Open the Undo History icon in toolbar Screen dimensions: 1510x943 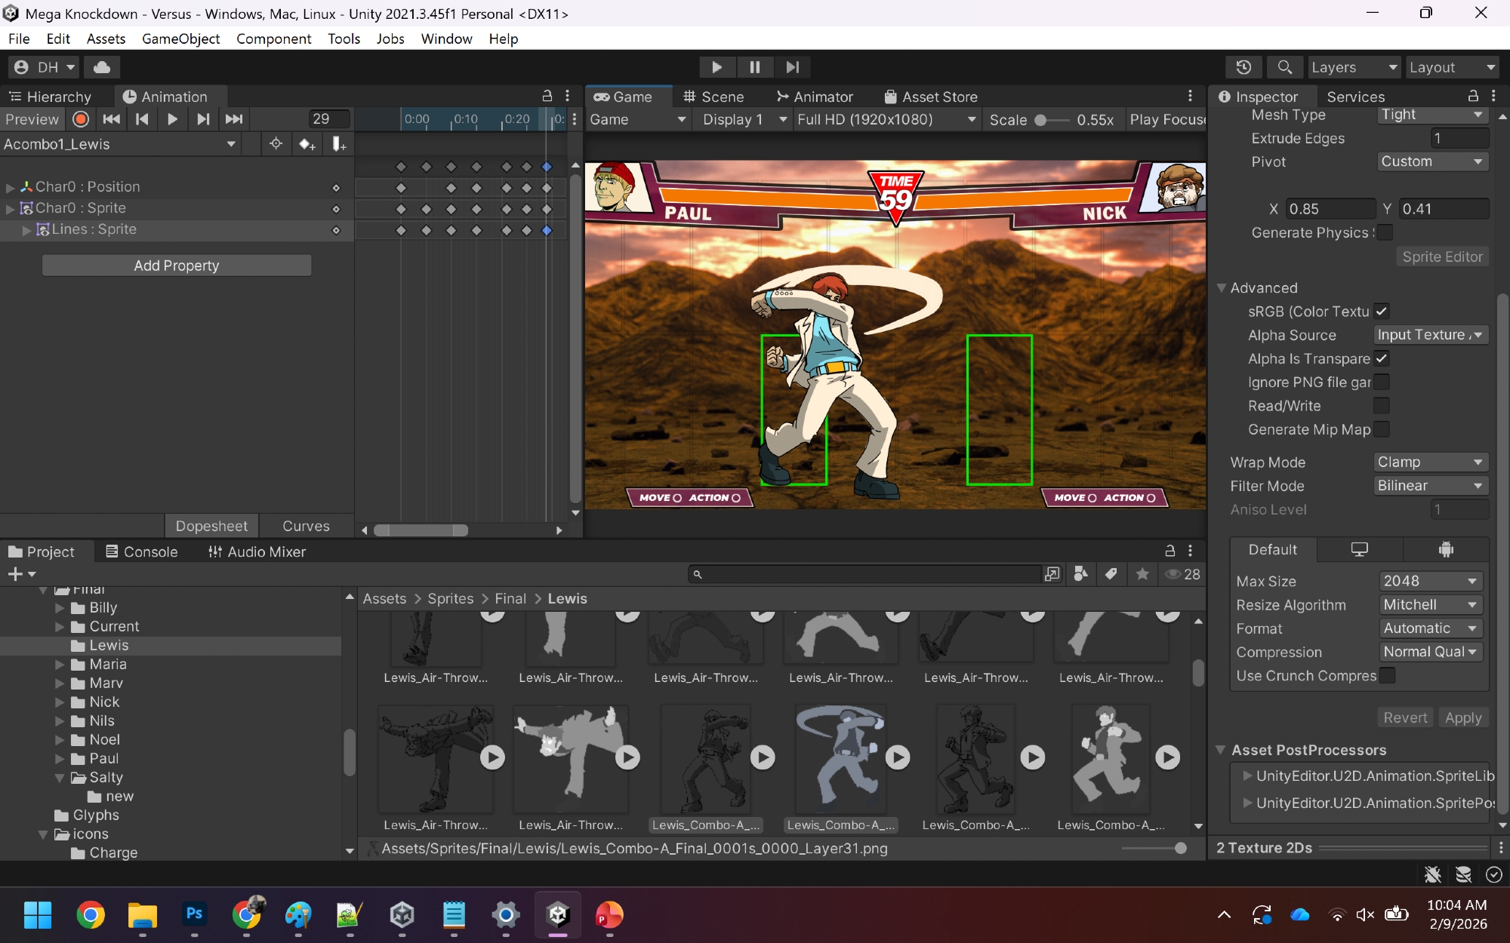[1243, 67]
